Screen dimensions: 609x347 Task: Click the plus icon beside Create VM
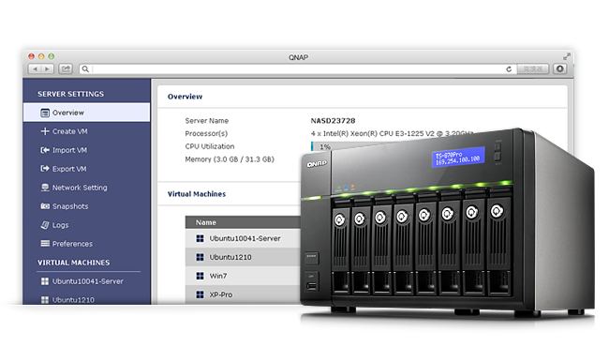[x=45, y=131]
